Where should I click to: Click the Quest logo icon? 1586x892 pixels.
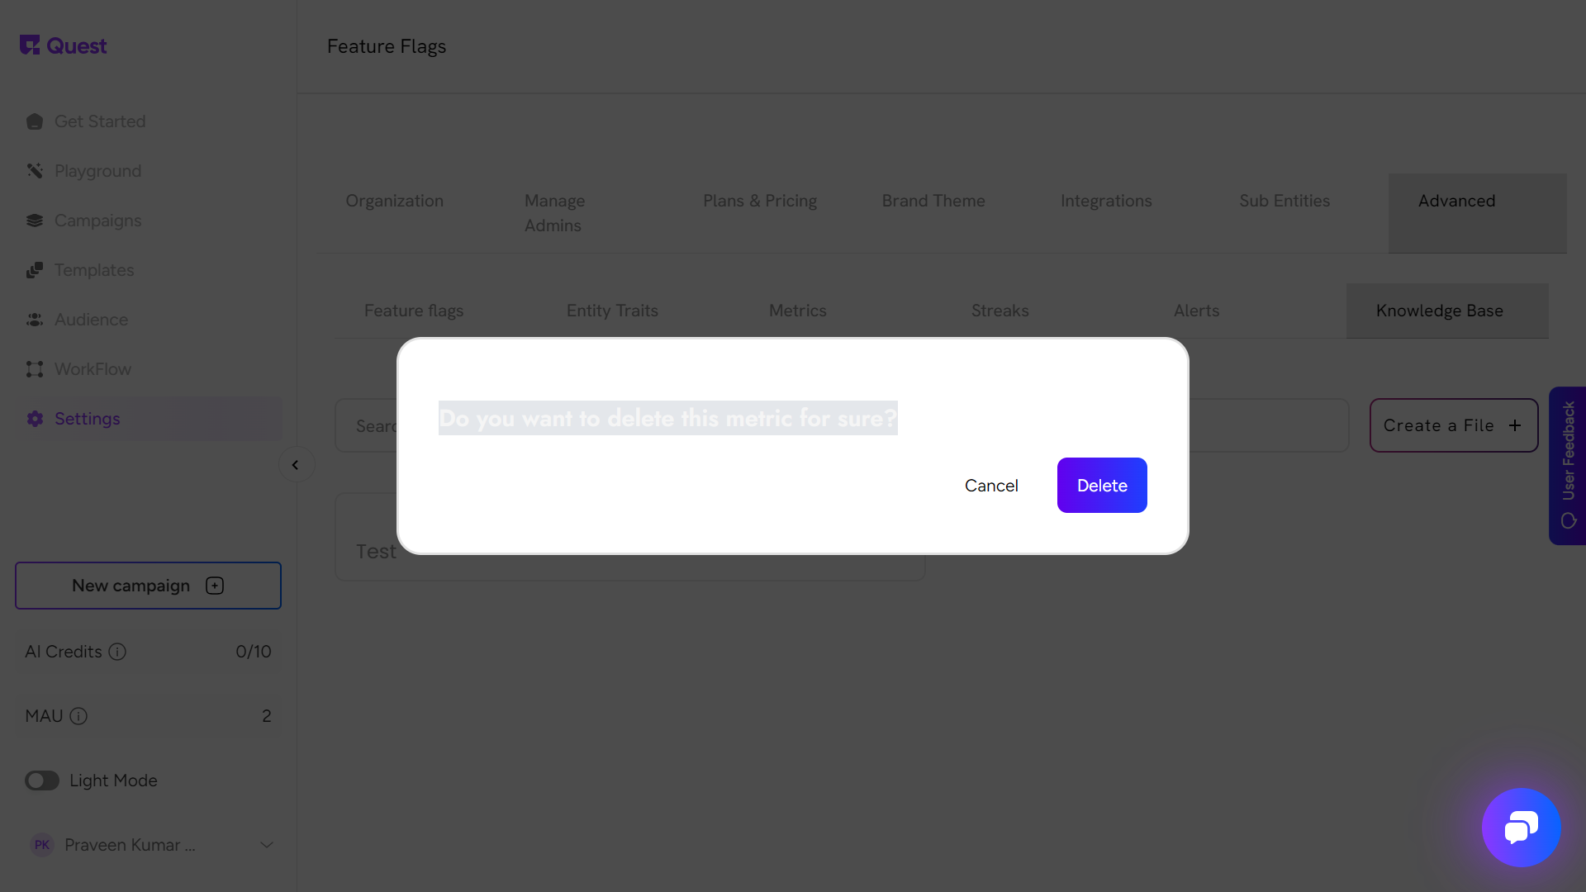tap(30, 45)
